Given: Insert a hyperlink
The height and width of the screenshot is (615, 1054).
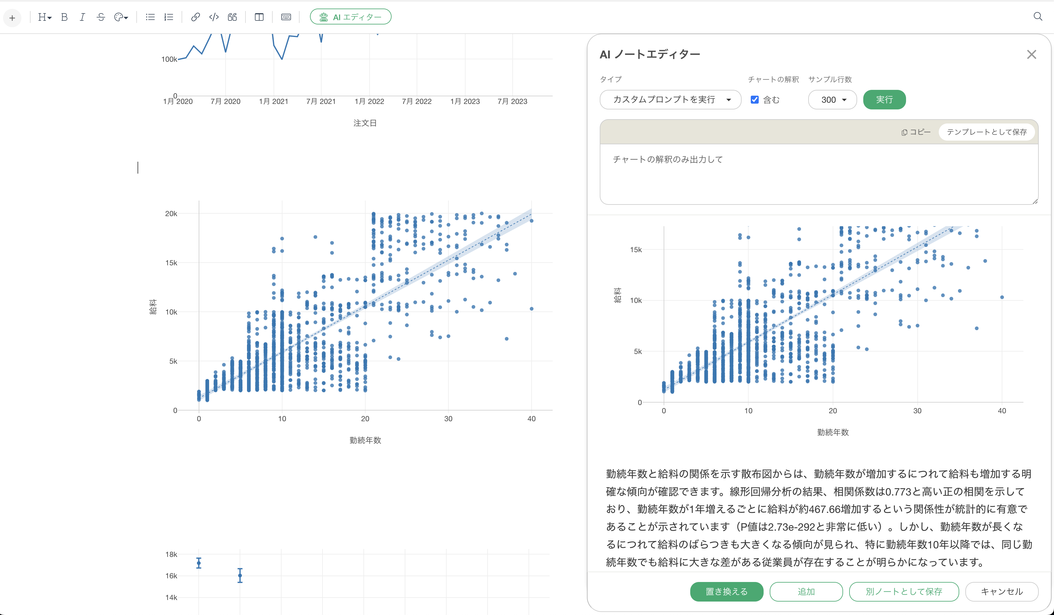Looking at the screenshot, I should (195, 17).
